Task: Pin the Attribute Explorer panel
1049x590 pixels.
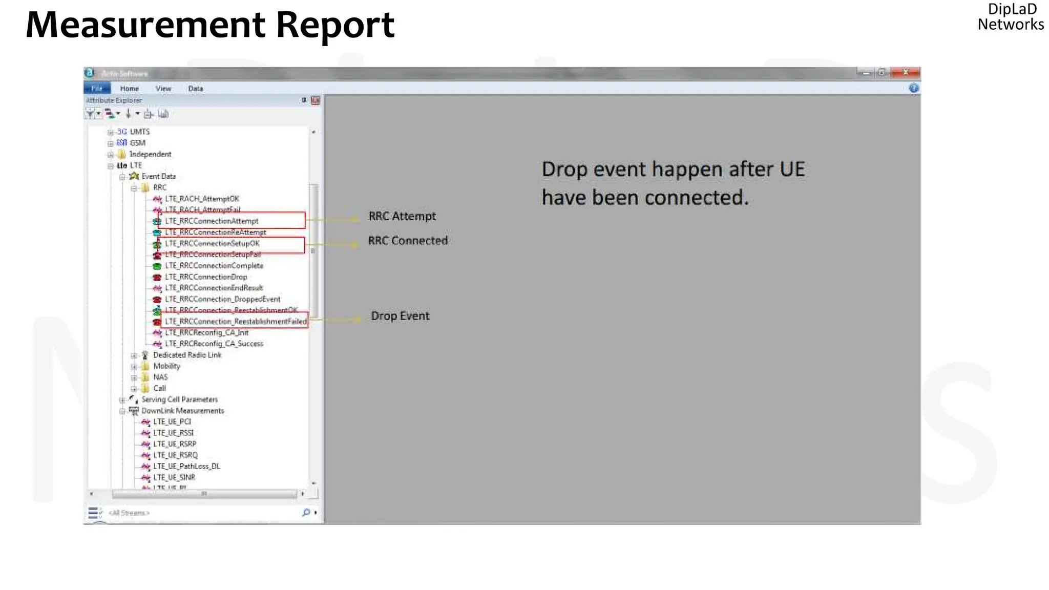Action: click(304, 100)
